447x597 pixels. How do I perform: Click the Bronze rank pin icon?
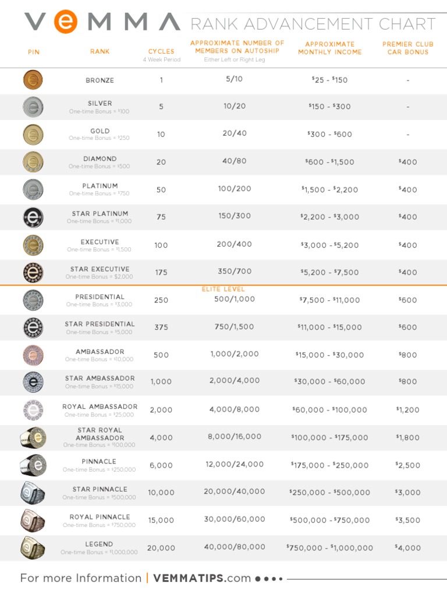33,80
